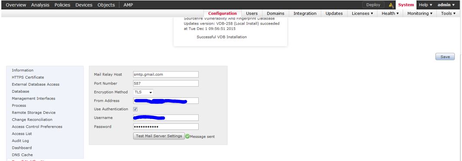
Task: Open the AMP menu
Action: pyautogui.click(x=128, y=5)
